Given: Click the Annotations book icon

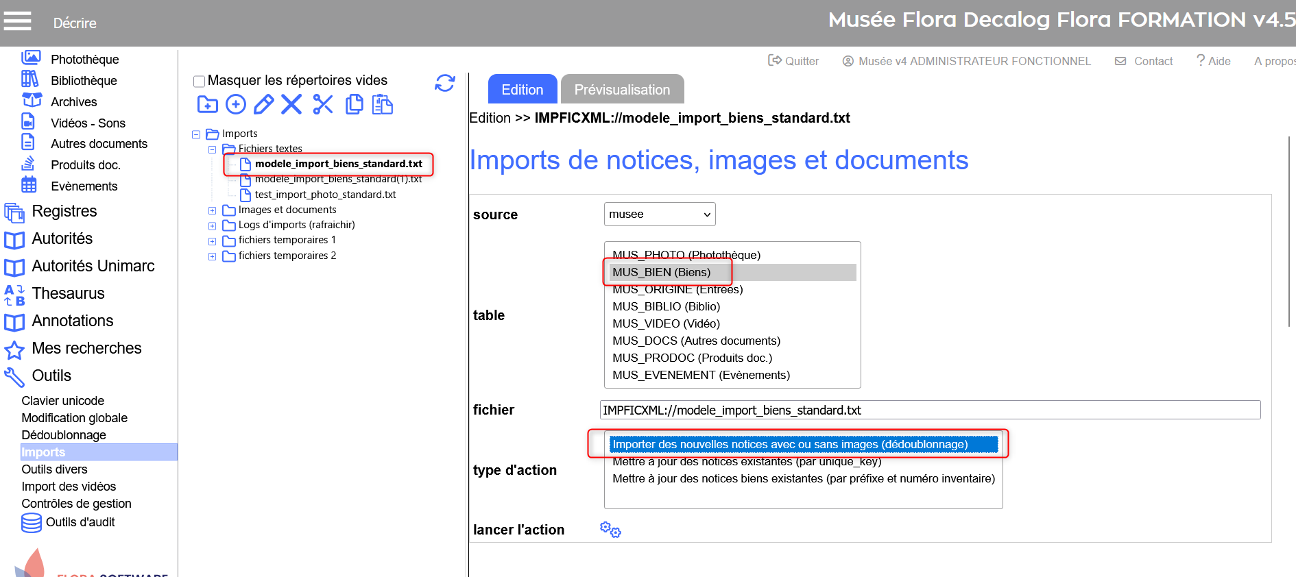Looking at the screenshot, I should point(14,322).
